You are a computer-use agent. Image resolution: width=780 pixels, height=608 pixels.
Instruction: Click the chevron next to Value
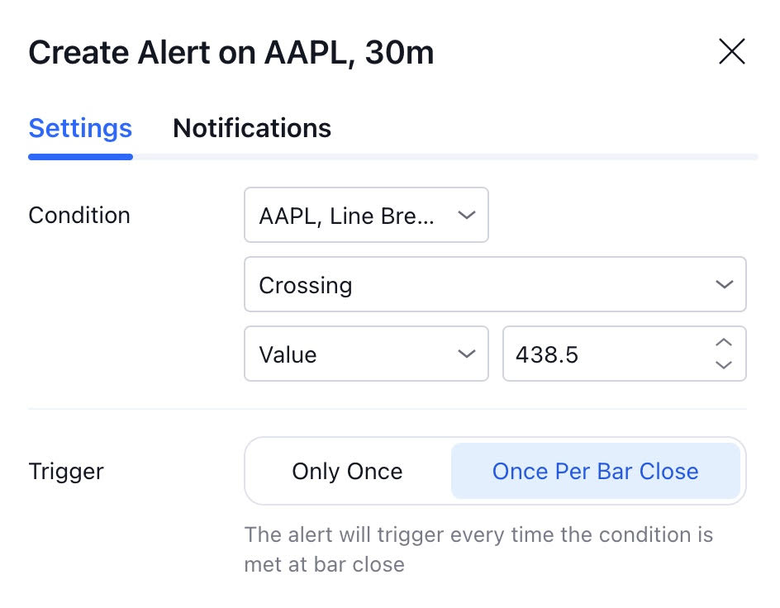tap(466, 354)
